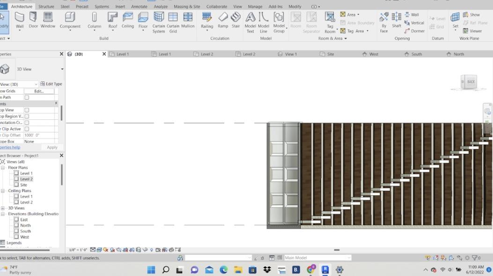Collapse the Floor Plans tree node
The width and height of the screenshot is (493, 276).
point(2,167)
